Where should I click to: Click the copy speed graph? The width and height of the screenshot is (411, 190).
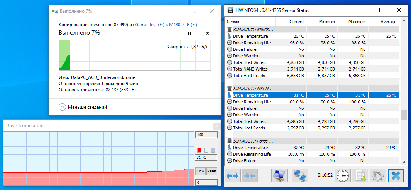[135, 55]
